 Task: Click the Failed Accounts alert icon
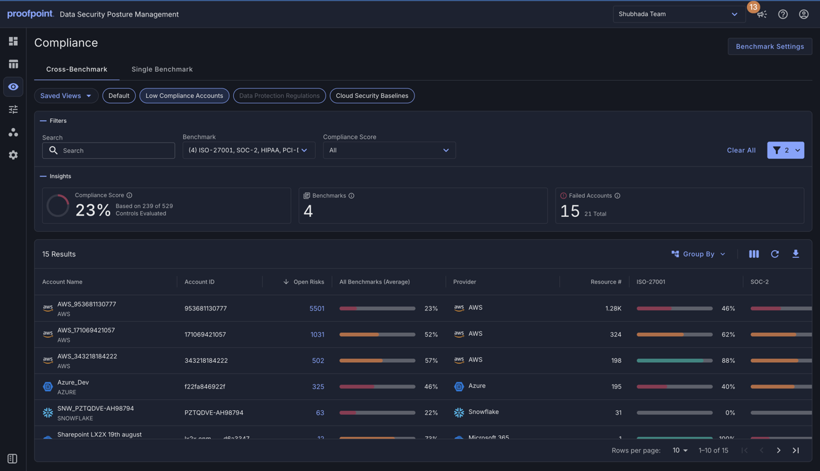(564, 196)
